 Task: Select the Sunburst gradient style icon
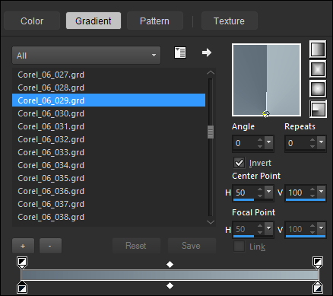tap(318, 89)
